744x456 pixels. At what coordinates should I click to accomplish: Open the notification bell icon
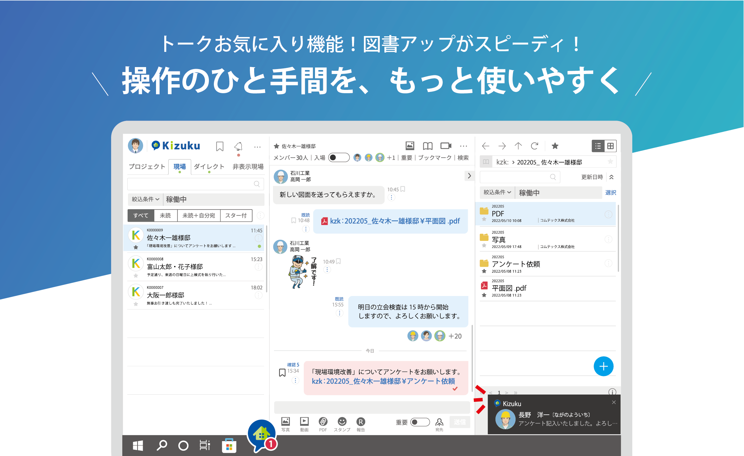click(x=238, y=146)
